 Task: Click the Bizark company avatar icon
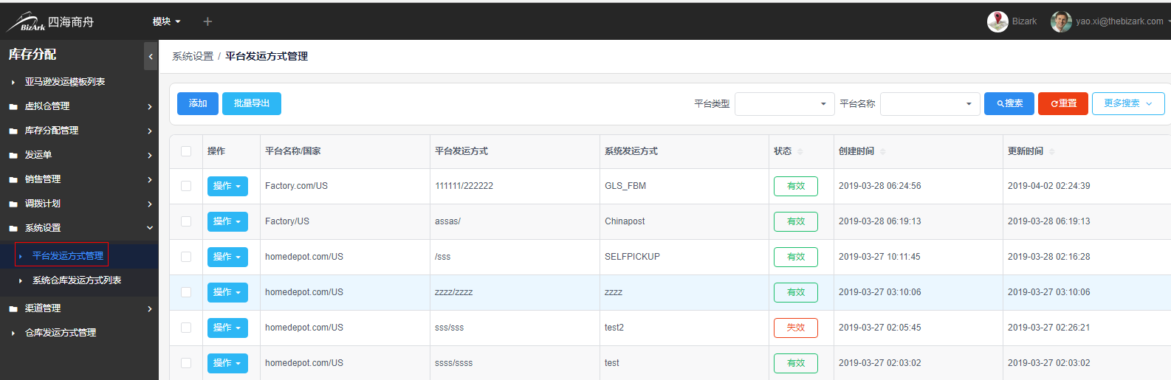click(997, 21)
